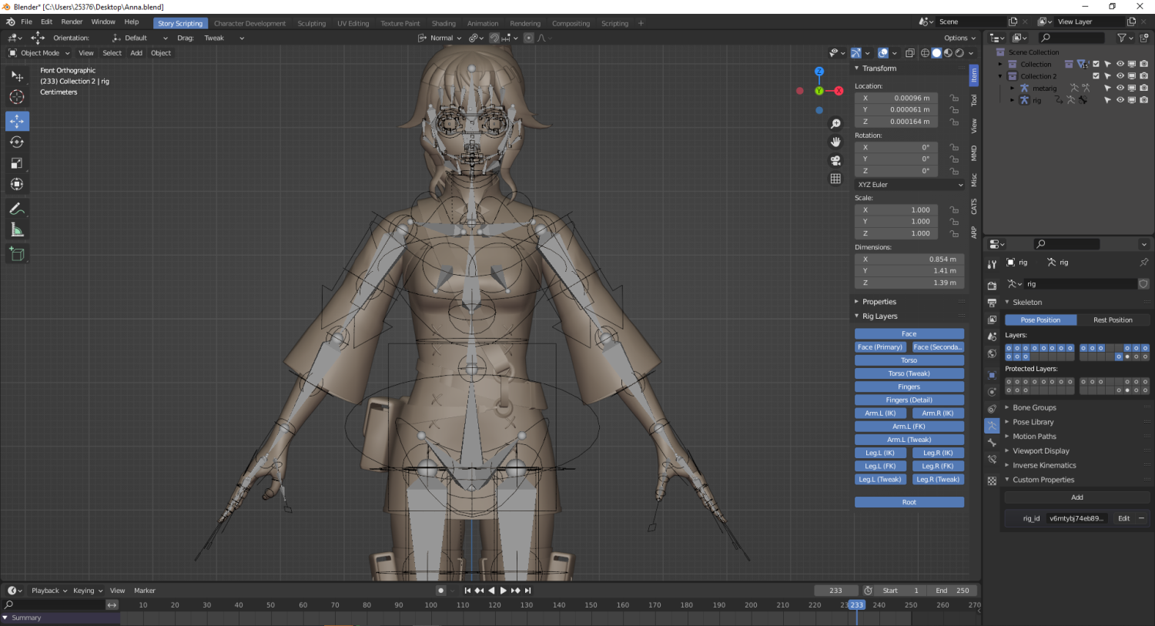The width and height of the screenshot is (1155, 626).
Task: Toggle orthographic grid view icon
Action: tap(835, 179)
